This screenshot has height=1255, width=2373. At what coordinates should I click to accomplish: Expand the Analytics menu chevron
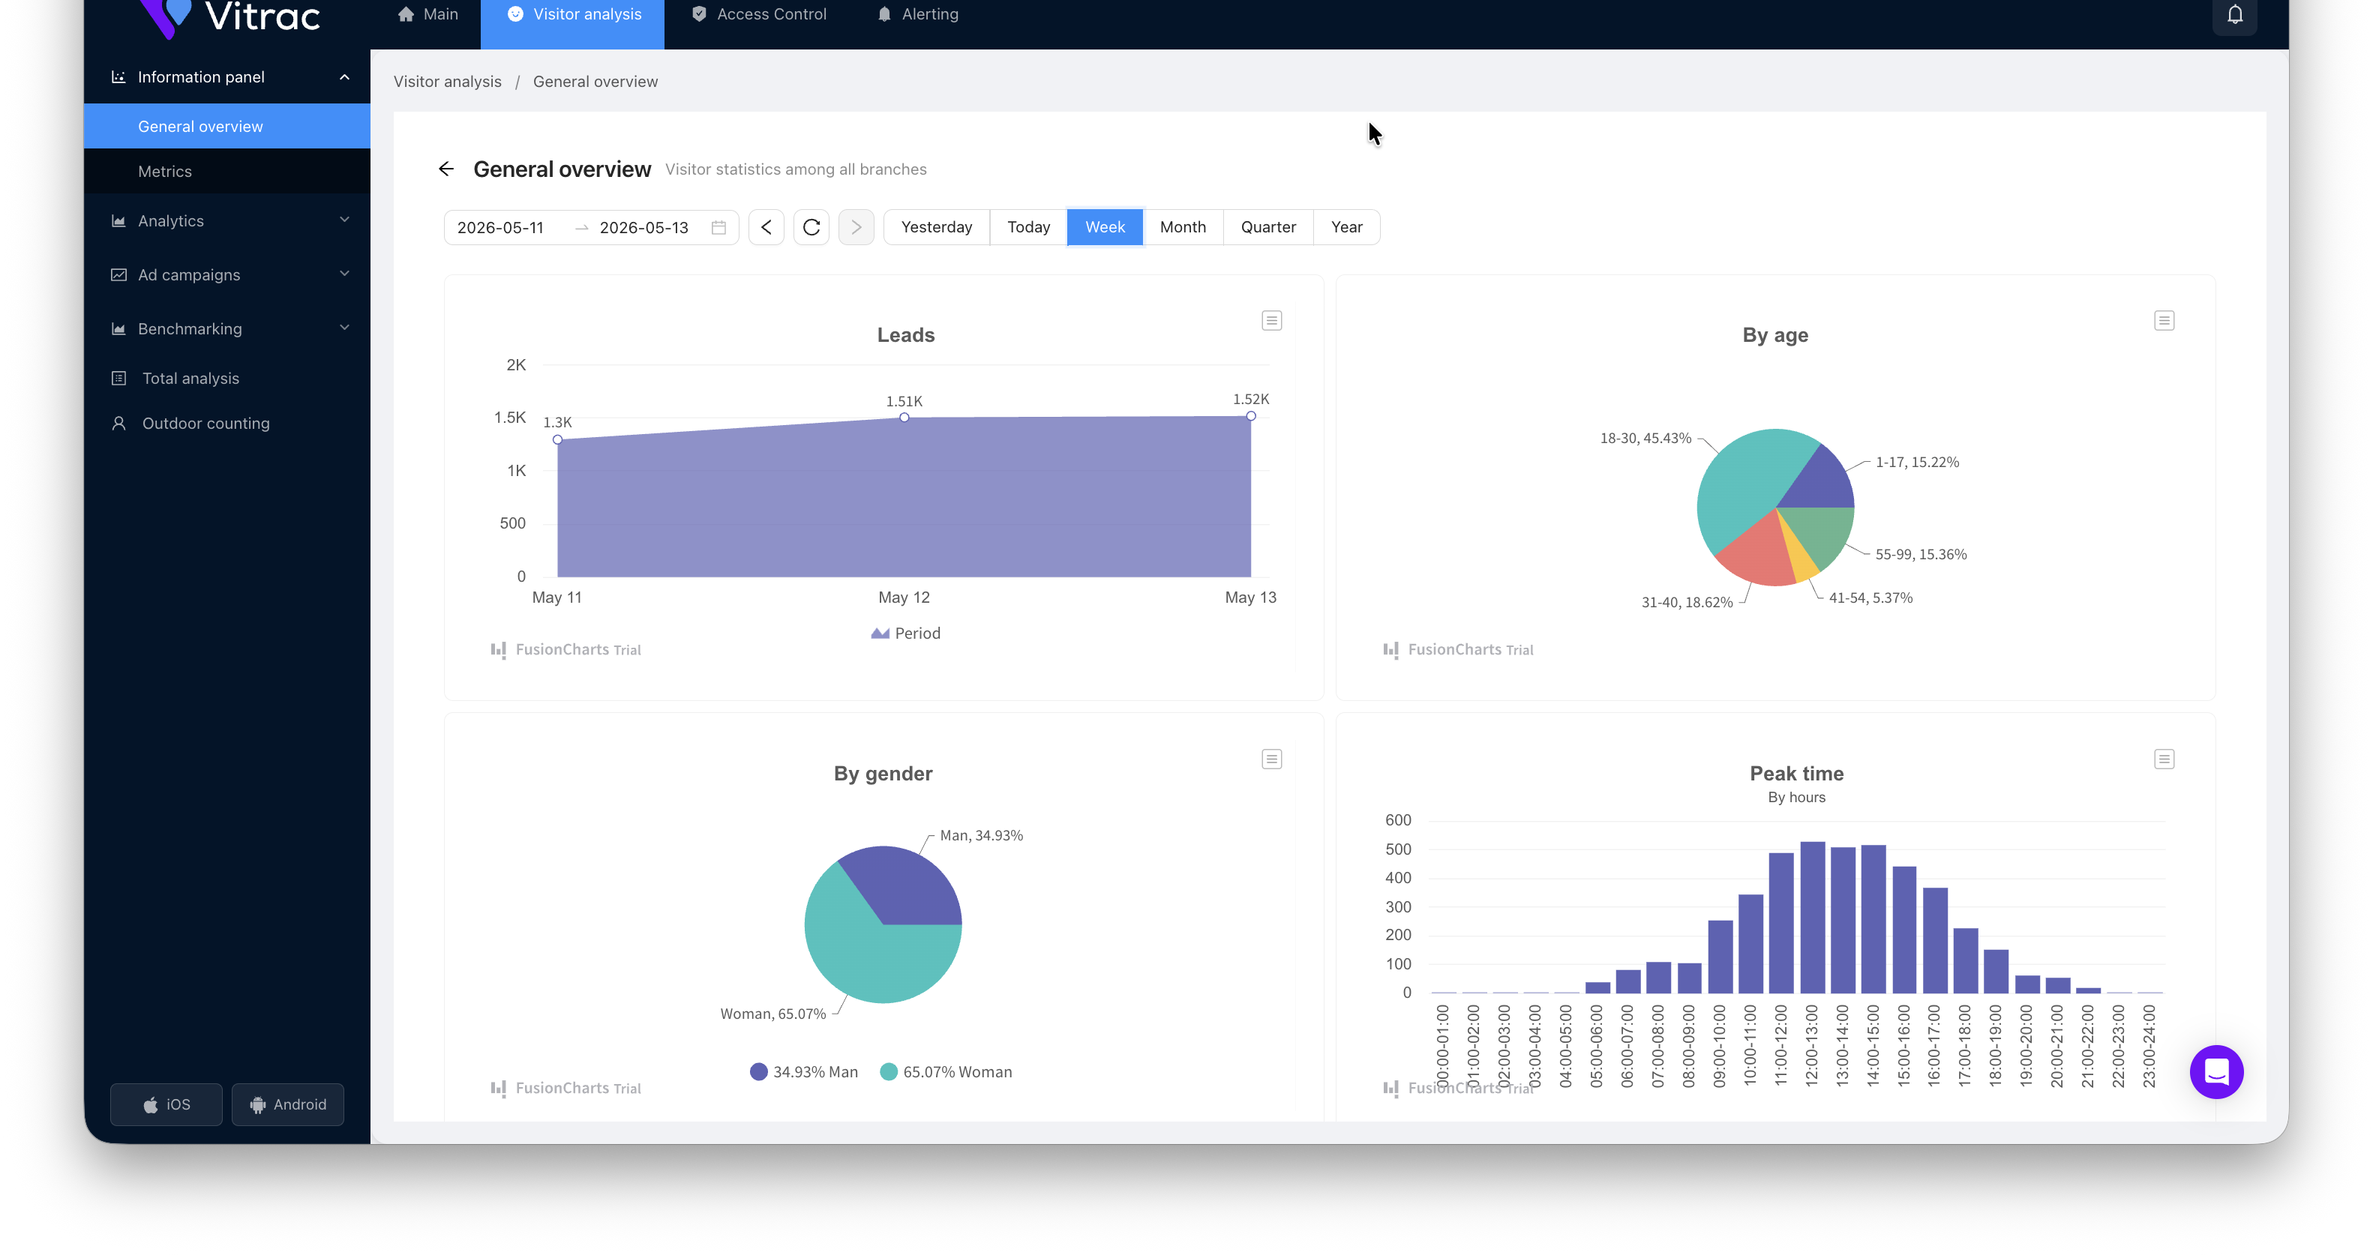click(x=344, y=220)
